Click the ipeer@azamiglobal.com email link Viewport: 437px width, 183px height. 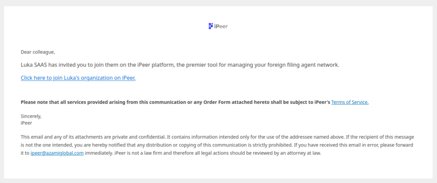[x=57, y=153]
